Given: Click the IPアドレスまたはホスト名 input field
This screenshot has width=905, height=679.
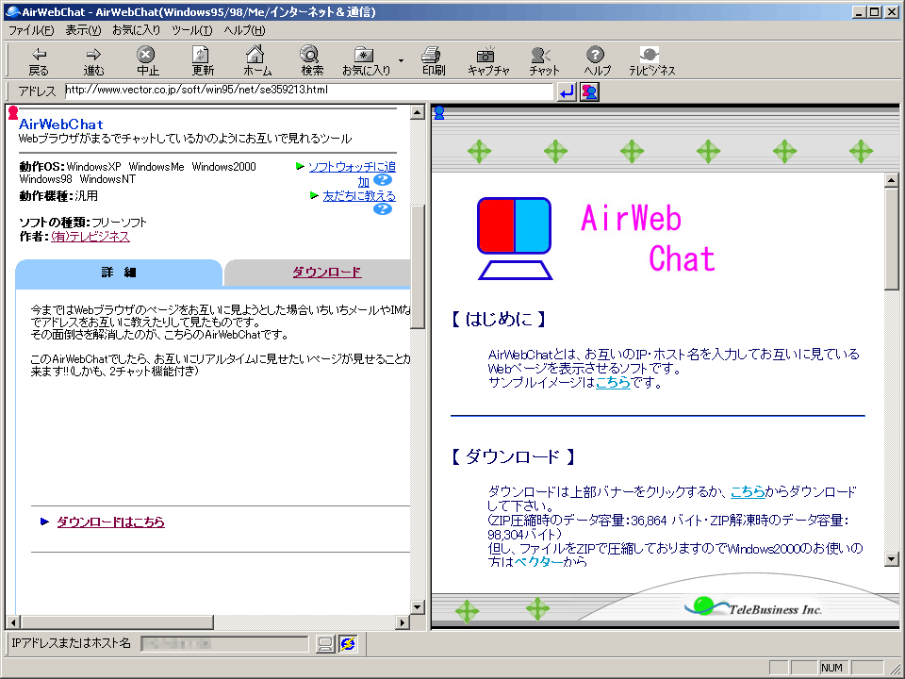Looking at the screenshot, I should tap(225, 644).
